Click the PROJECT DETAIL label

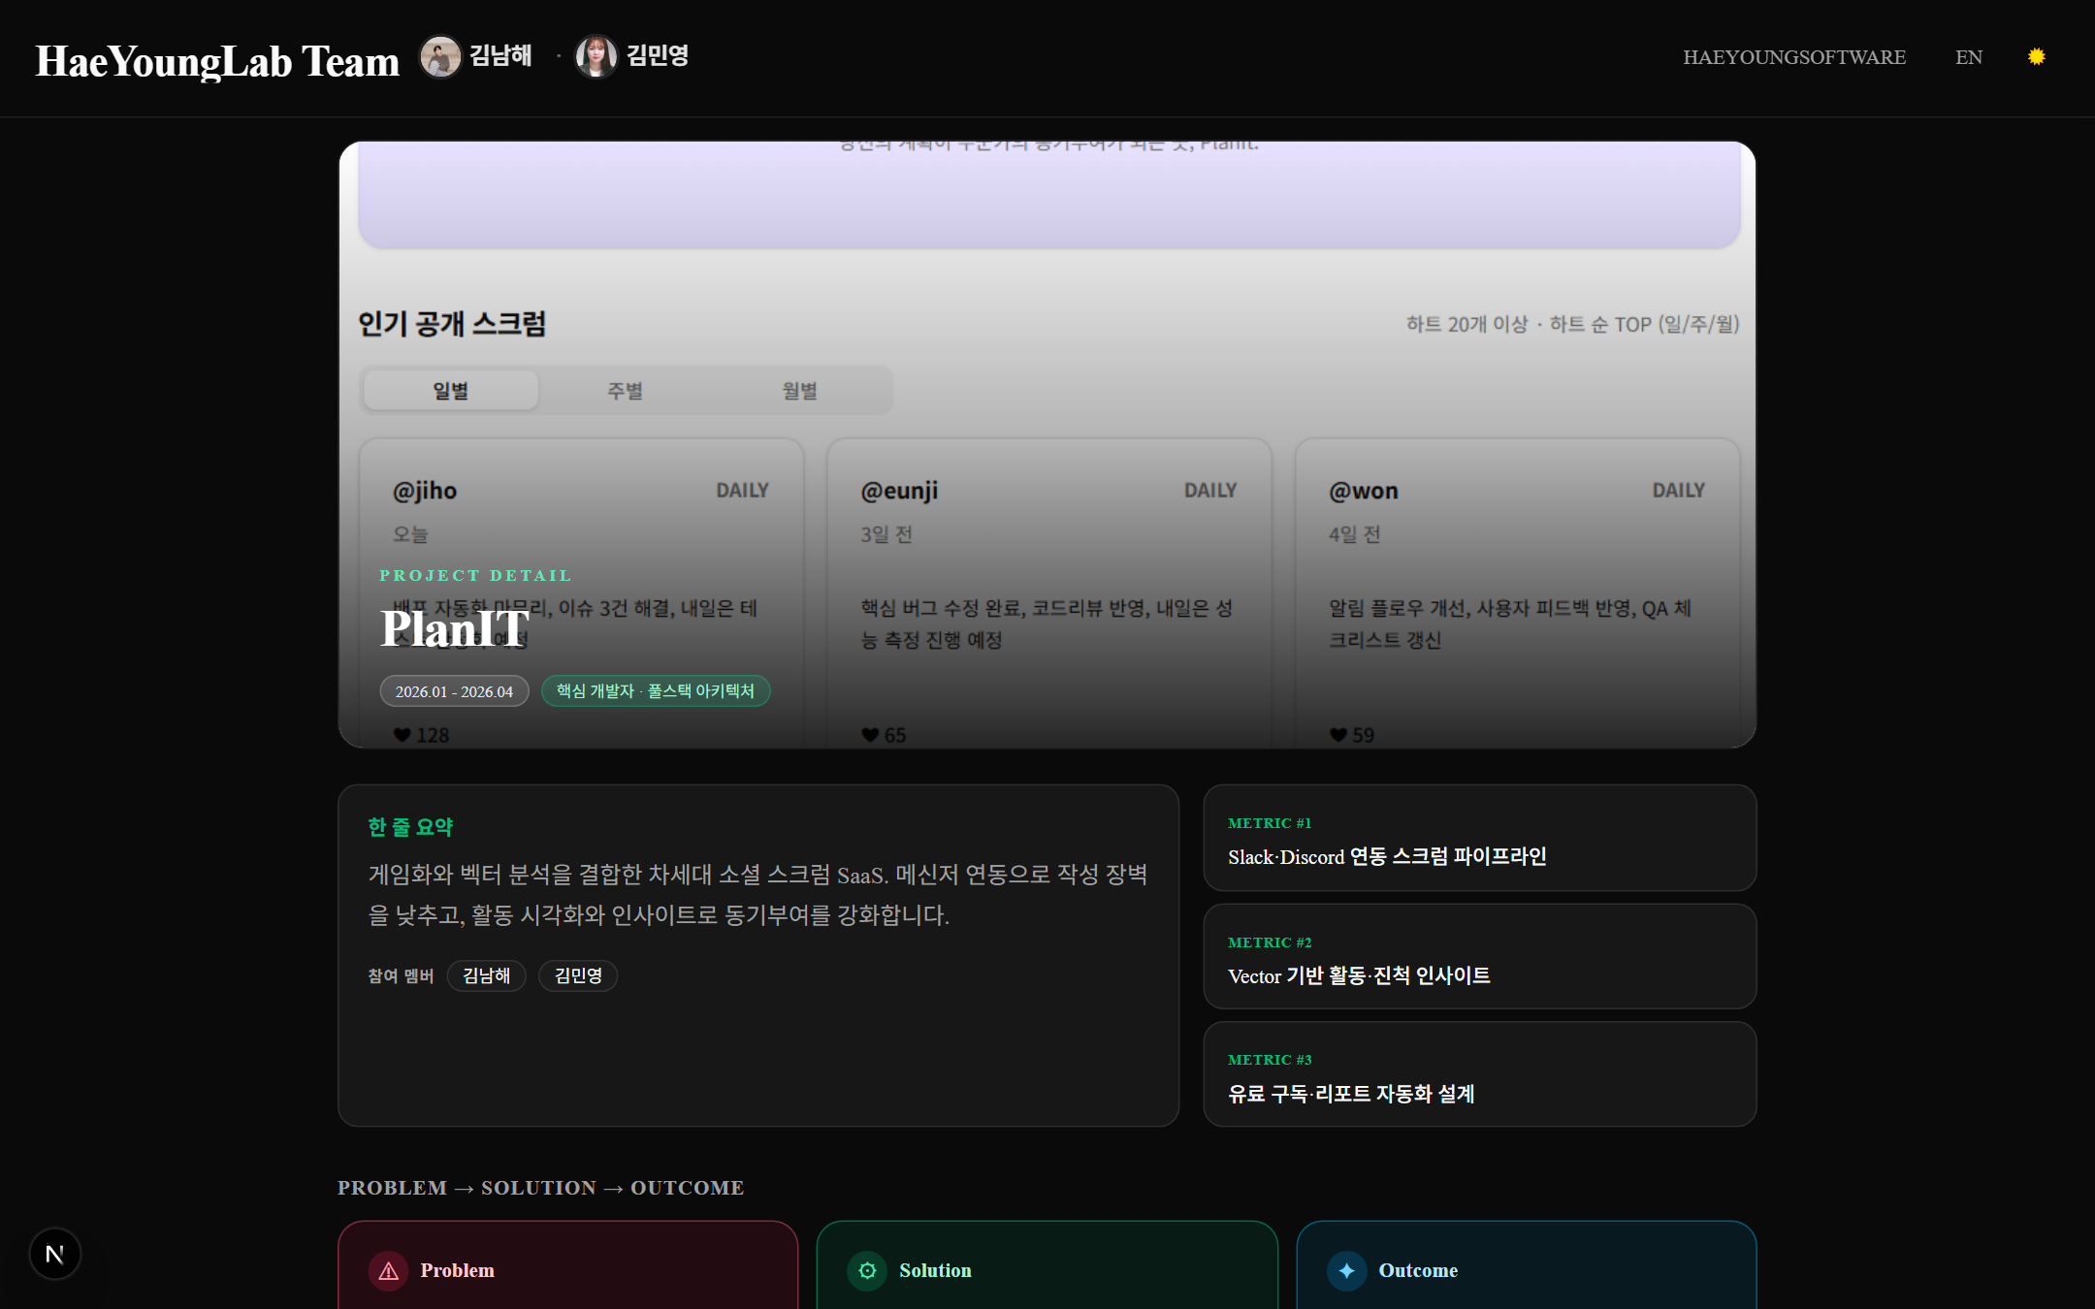(475, 575)
